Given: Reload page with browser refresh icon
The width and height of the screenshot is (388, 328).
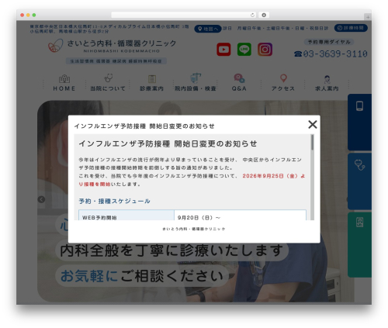Looking at the screenshot, I should (252, 15).
